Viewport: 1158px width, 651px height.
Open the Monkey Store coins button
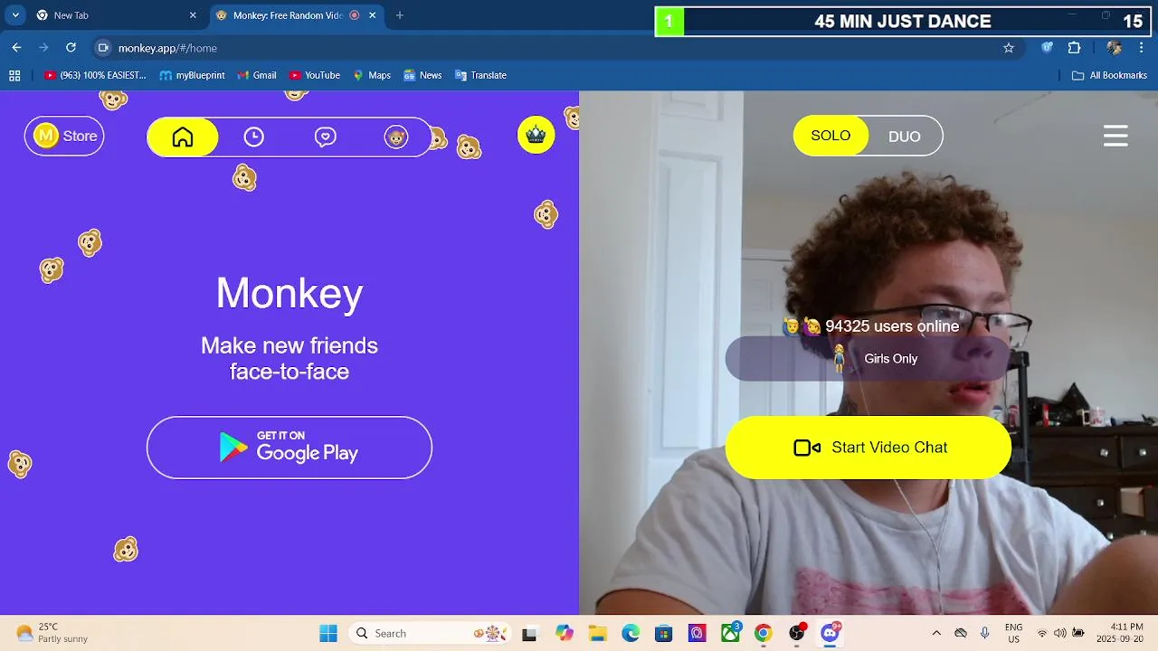[x=64, y=137]
